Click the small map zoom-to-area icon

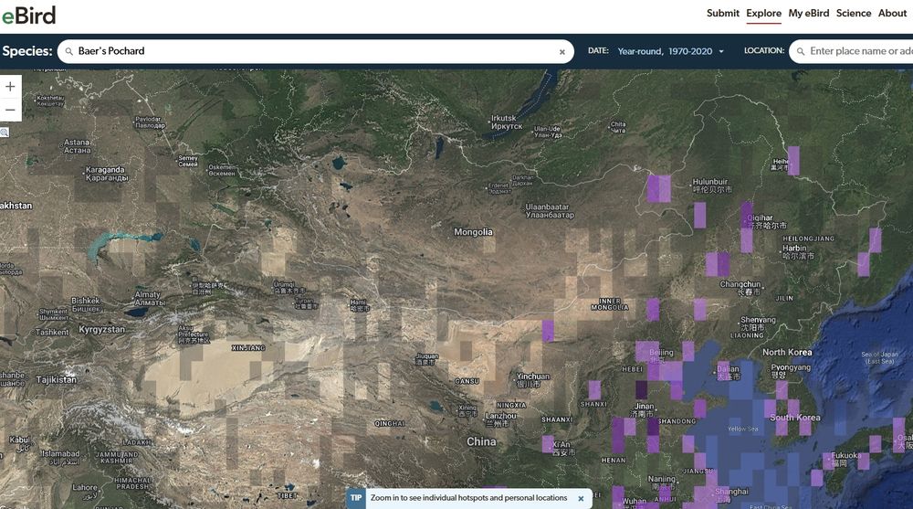point(4,133)
